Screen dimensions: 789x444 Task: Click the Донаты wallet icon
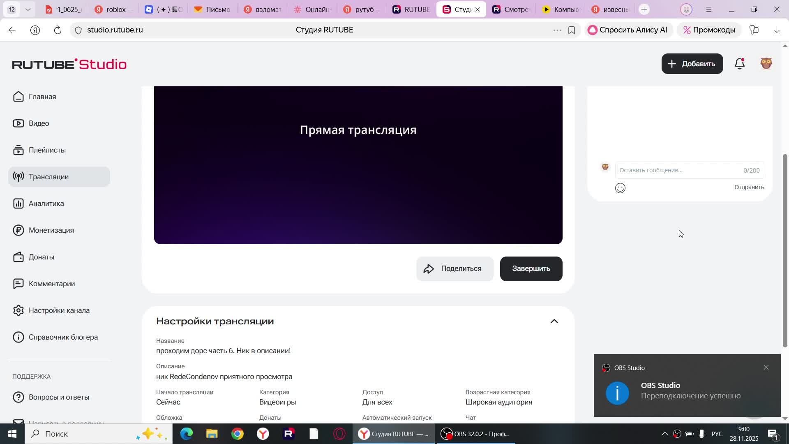pos(18,257)
